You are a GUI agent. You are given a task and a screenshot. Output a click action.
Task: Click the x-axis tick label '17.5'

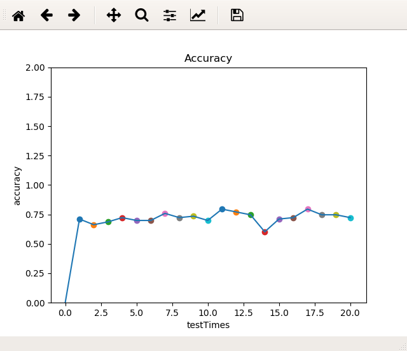tap(315, 313)
